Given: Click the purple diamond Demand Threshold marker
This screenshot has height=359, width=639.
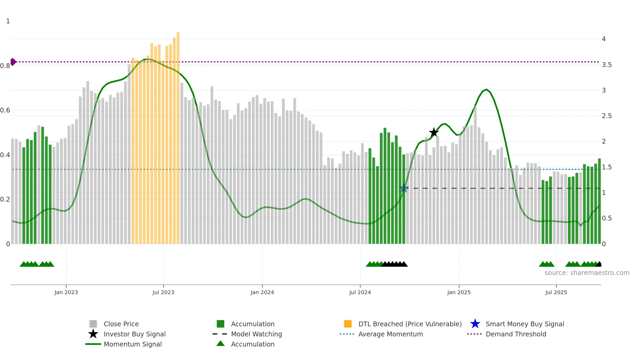Looking at the screenshot, I should click(x=13, y=62).
